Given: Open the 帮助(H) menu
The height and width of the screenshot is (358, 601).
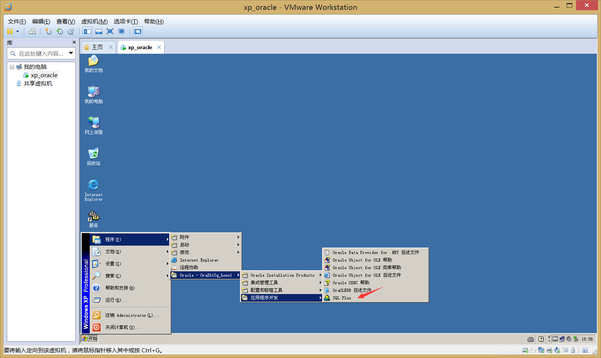Looking at the screenshot, I should (154, 22).
